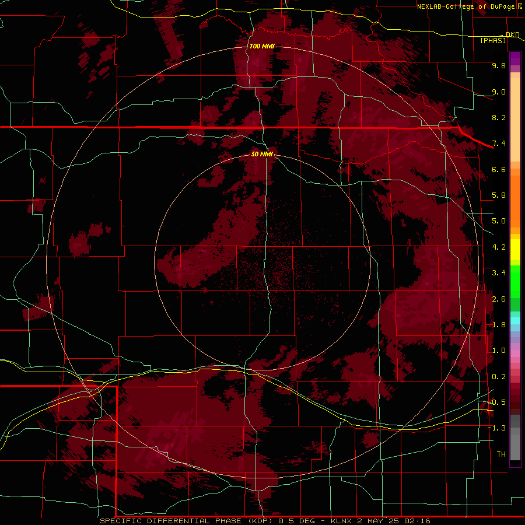Click the SPECIFIC DIFFERENTIAL PHASE caption text

tap(171, 521)
